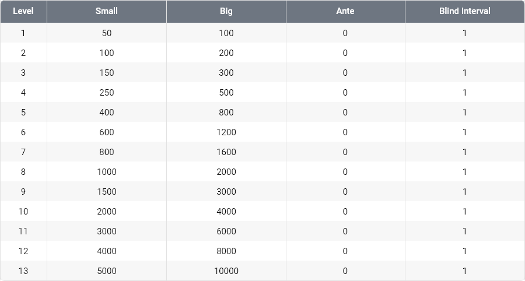Screen dimensions: 525x281
Task: Click the small blind 250 cell
Action: [107, 93]
